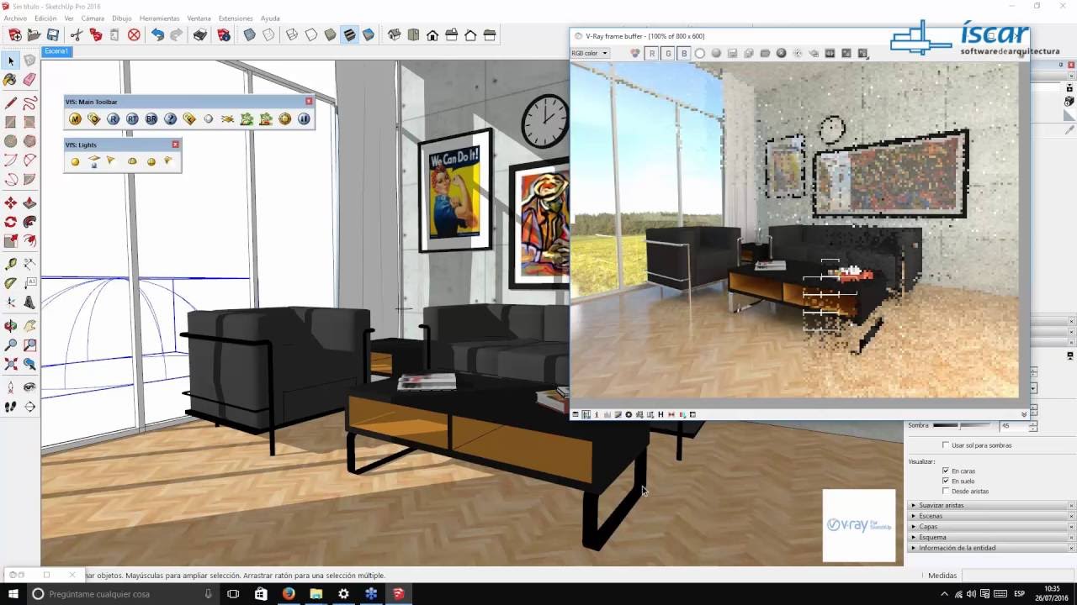1077x605 pixels.
Task: Open the Cámara menu
Action: 93,18
